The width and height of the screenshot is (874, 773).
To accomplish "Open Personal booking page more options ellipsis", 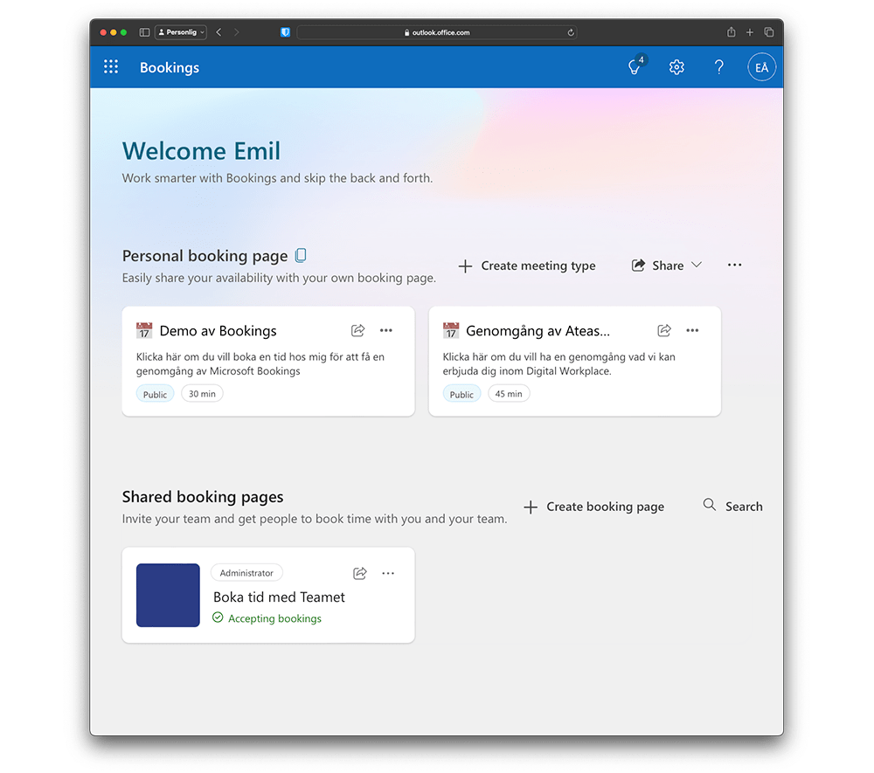I will 735,266.
